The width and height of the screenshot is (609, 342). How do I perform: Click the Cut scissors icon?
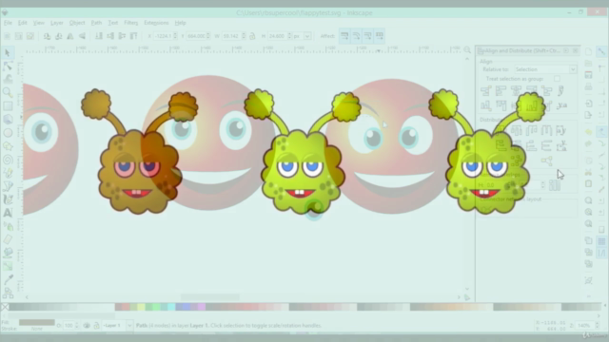point(588,172)
